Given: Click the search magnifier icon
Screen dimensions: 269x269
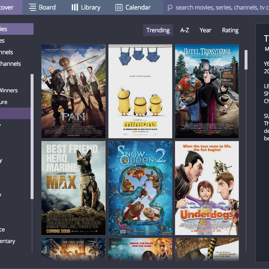Looking at the screenshot, I should click(170, 7).
